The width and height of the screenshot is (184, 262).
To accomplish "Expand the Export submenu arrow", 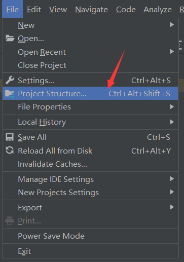I will coord(172,207).
